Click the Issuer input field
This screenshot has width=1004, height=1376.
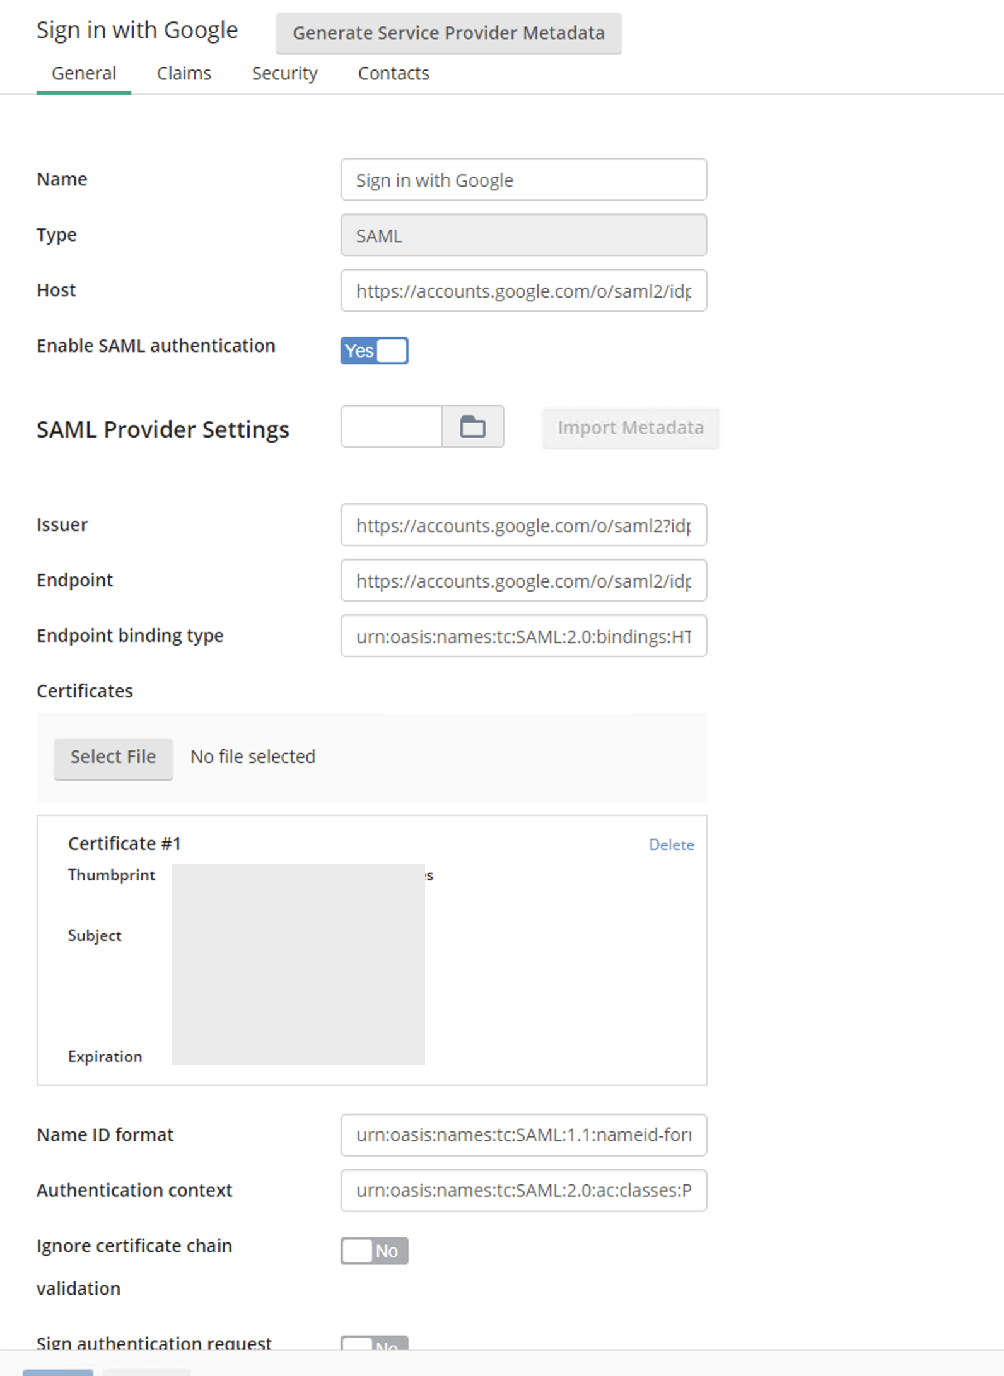(523, 525)
